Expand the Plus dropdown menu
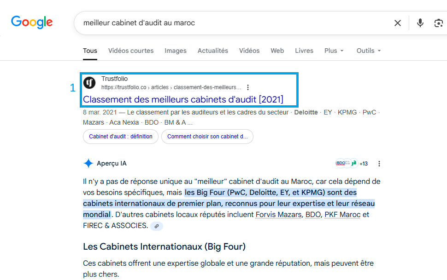This screenshot has height=280, width=447. point(334,51)
